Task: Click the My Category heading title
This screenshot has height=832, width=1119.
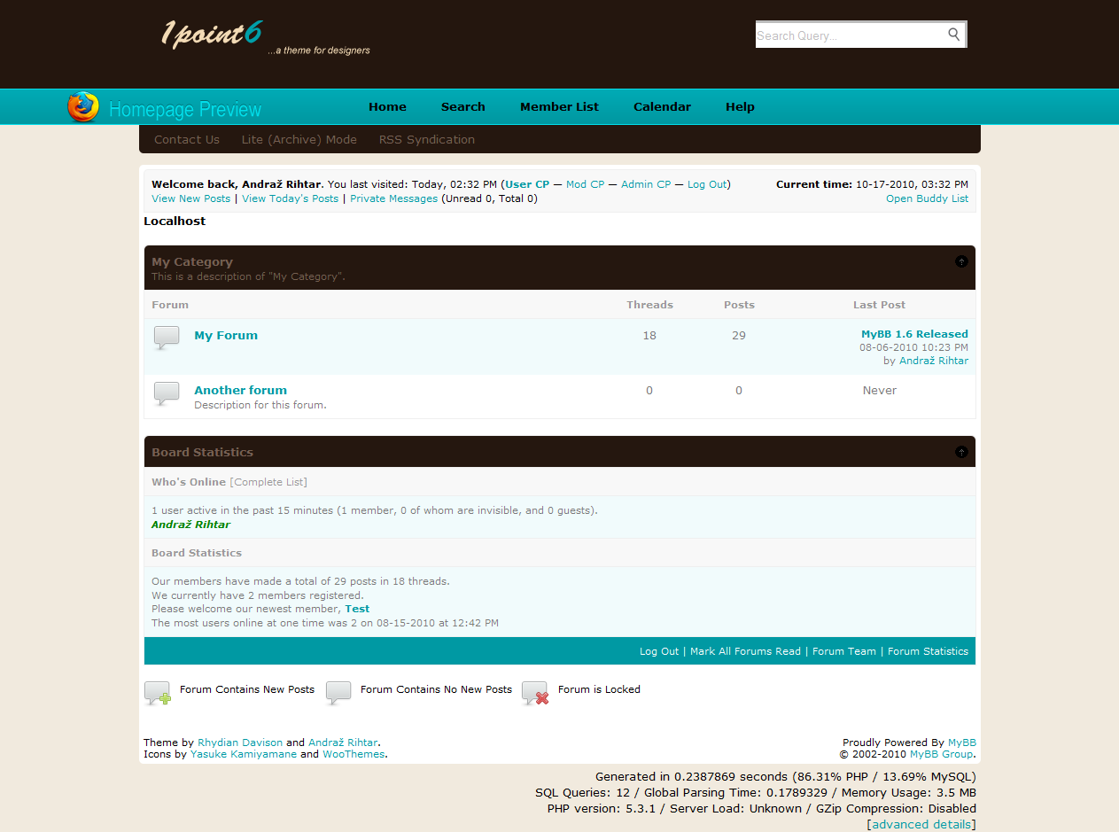Action: [192, 261]
